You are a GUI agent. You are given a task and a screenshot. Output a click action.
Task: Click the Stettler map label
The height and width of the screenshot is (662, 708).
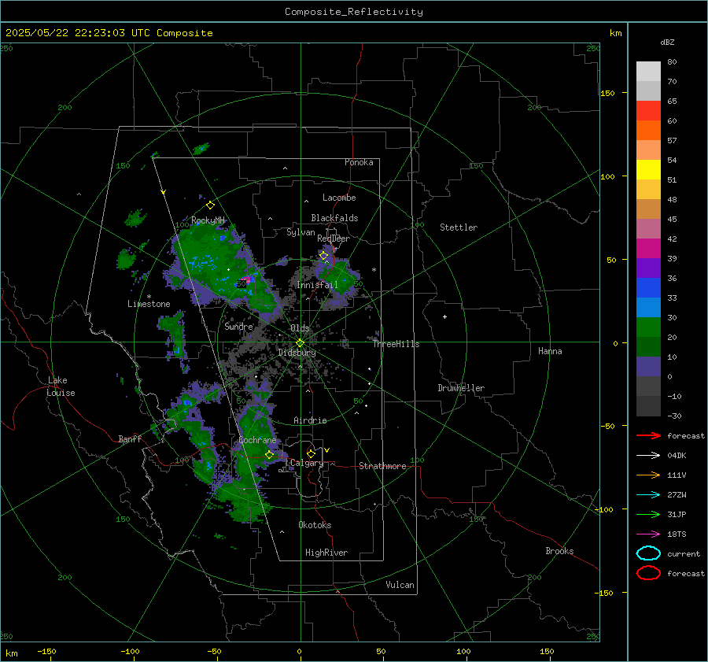click(459, 227)
